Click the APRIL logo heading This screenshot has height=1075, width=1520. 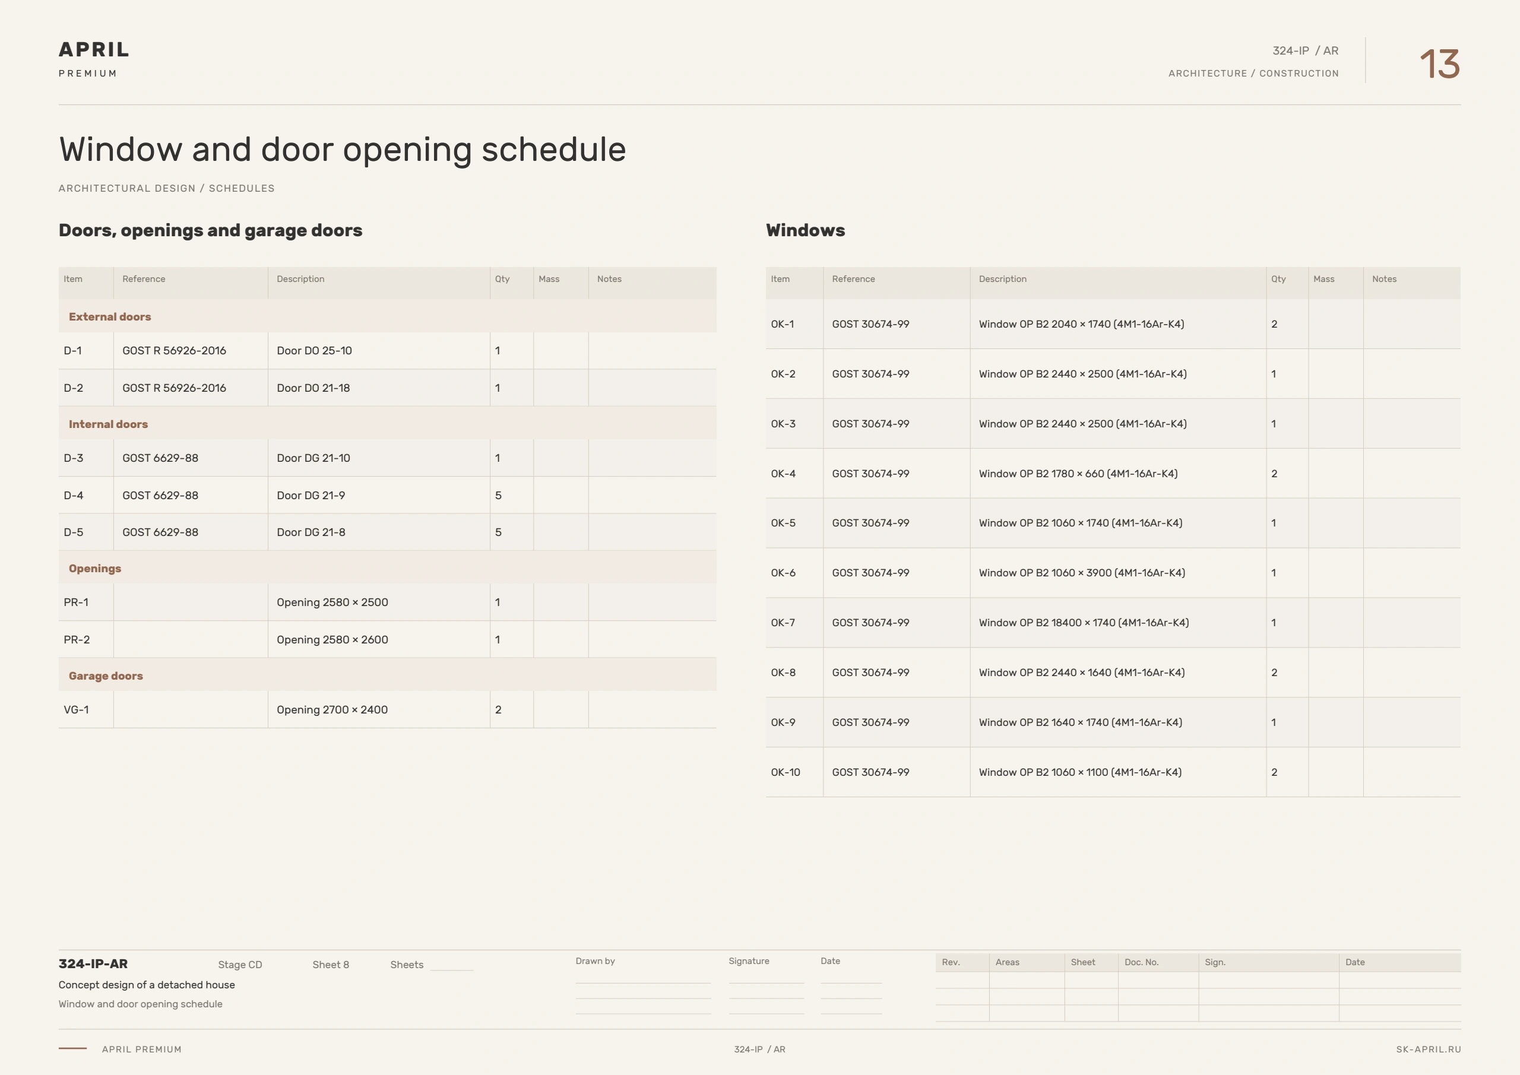[x=94, y=50]
